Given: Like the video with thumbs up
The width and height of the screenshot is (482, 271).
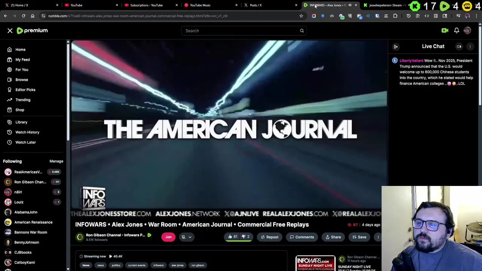Looking at the screenshot, I should coord(232,237).
